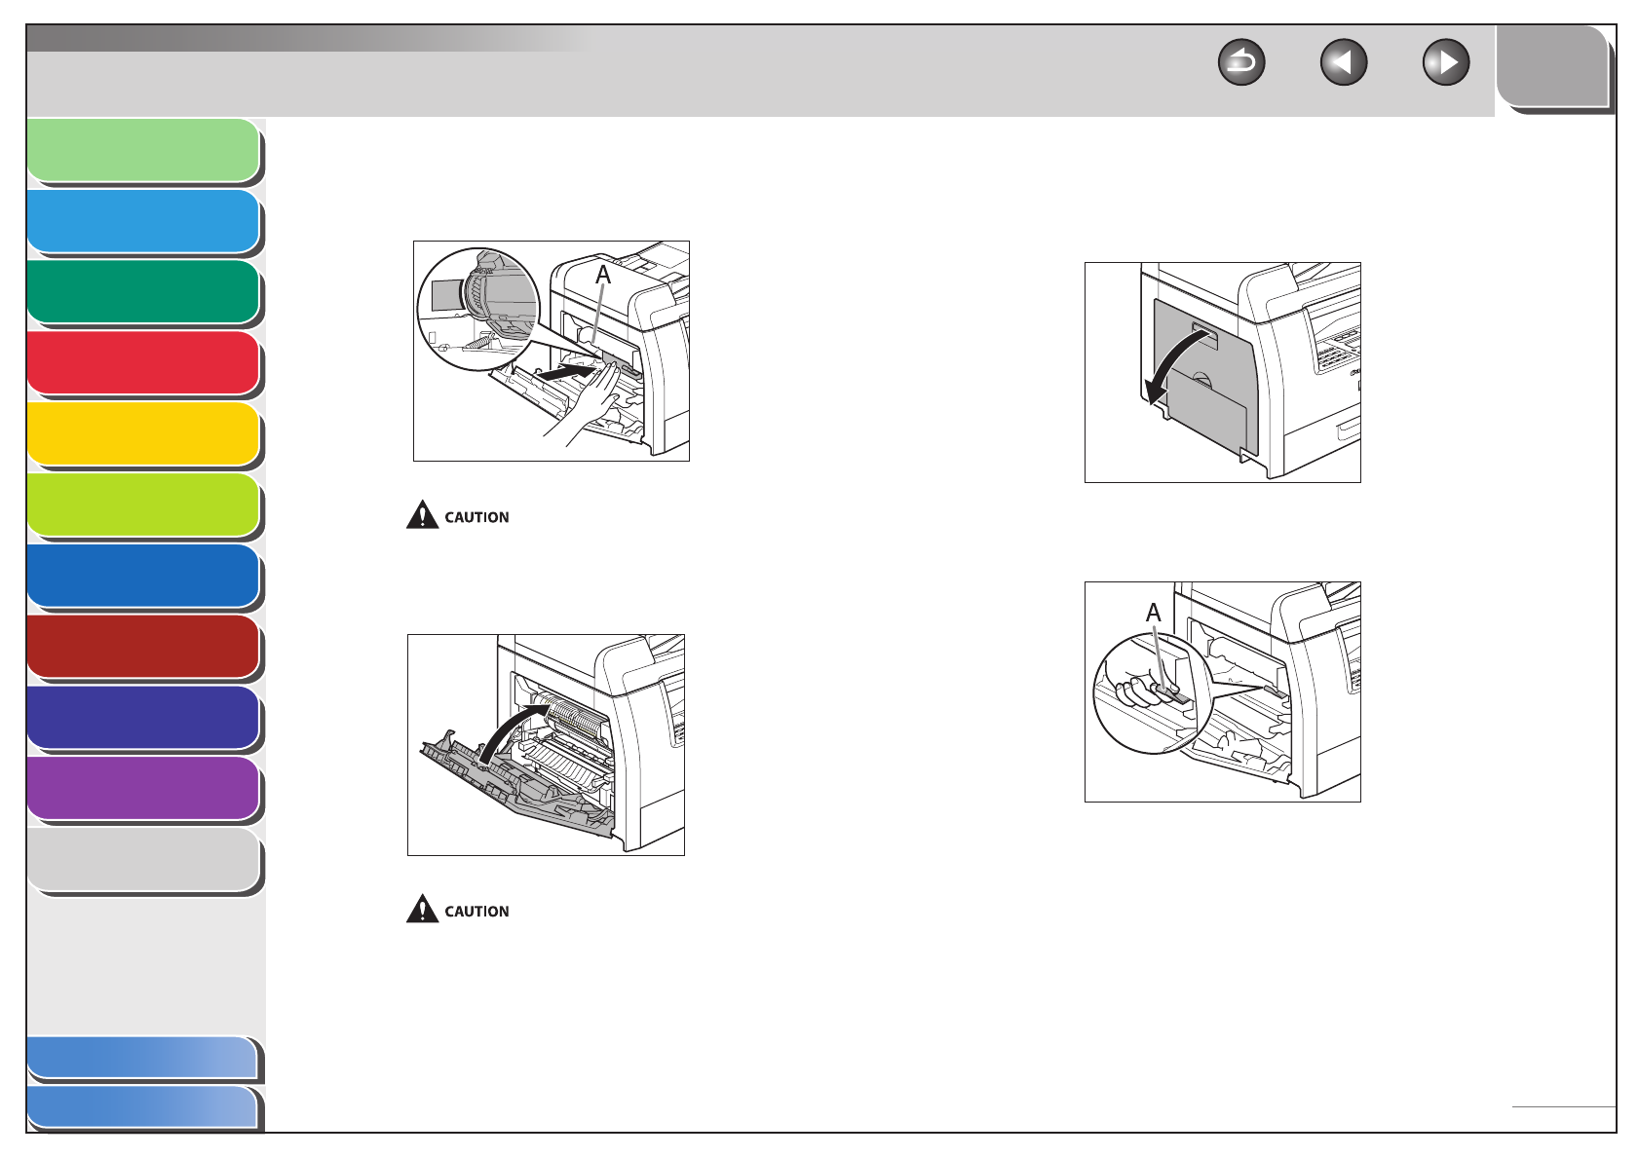This screenshot has width=1639, height=1158.
Task: Click illustration of side cover opening downward
Action: pyautogui.click(x=1223, y=372)
